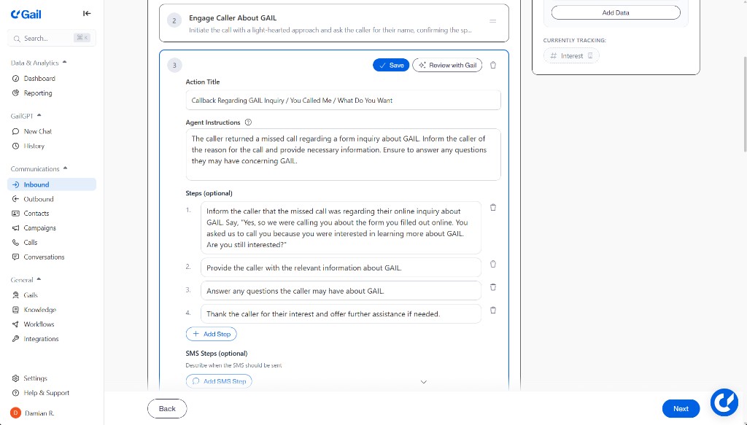
Task: Expand the chevron below SMS Steps
Action: click(424, 381)
